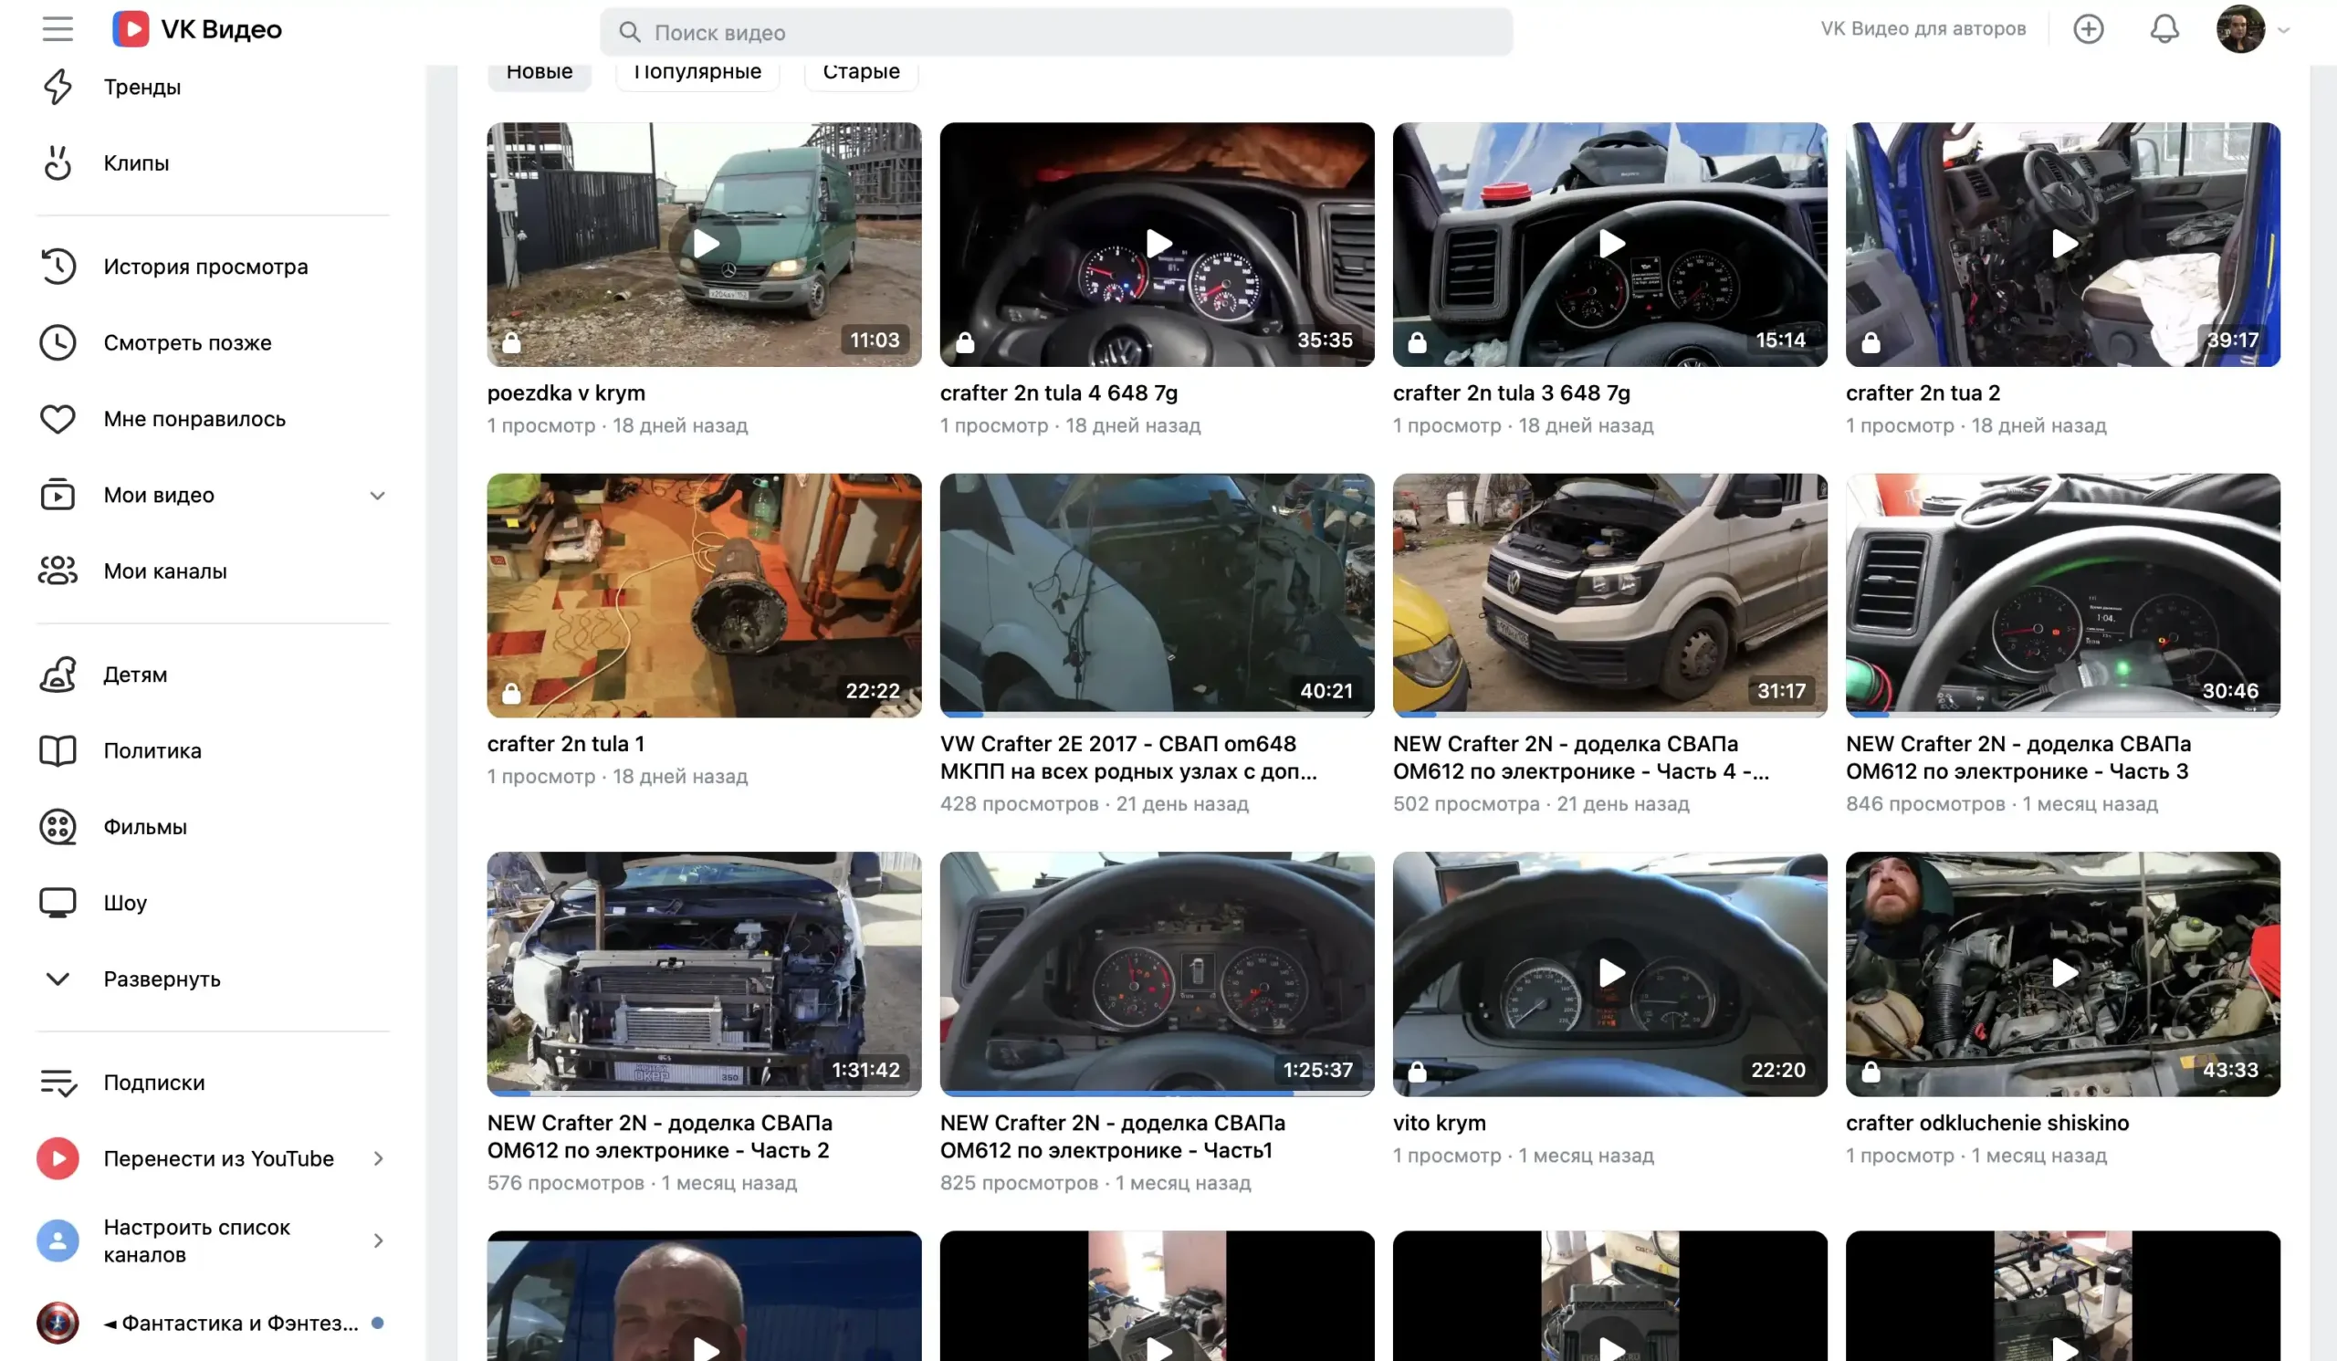The height and width of the screenshot is (1361, 2337).
Task: Open VK Видео для авторов link
Action: tap(1923, 28)
